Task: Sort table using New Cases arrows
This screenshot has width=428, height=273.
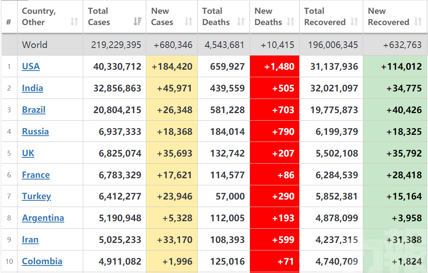Action: pos(189,22)
